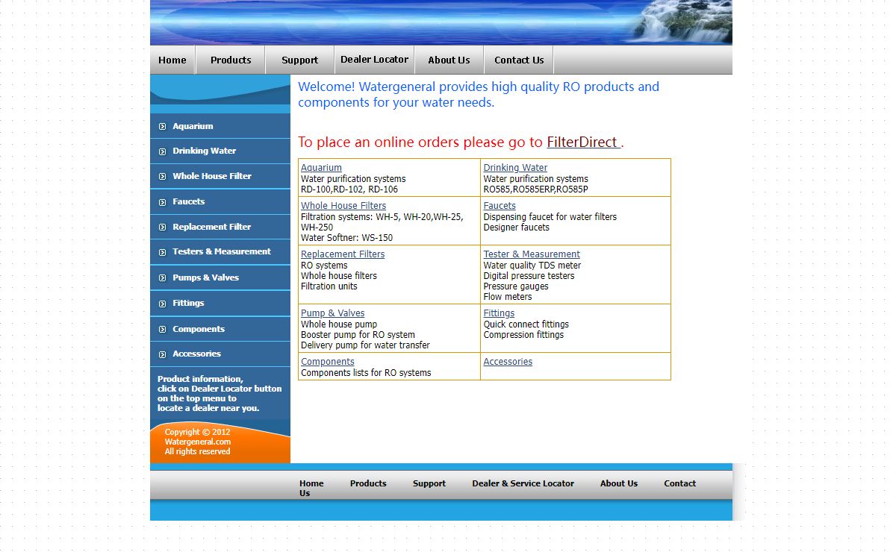Click the arrow icon beside Faucets in sidebar
The image size is (896, 552).
click(162, 202)
